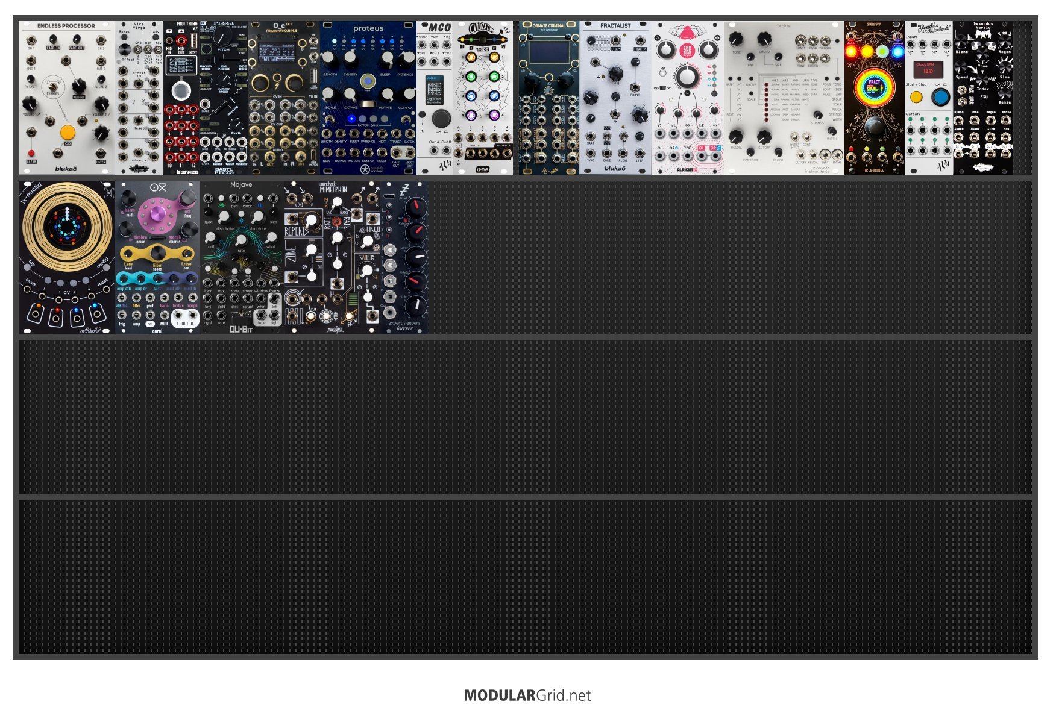Click the large center knob on Chrono Blob
Viewport: 1056px width, 708px height.
pos(687,77)
